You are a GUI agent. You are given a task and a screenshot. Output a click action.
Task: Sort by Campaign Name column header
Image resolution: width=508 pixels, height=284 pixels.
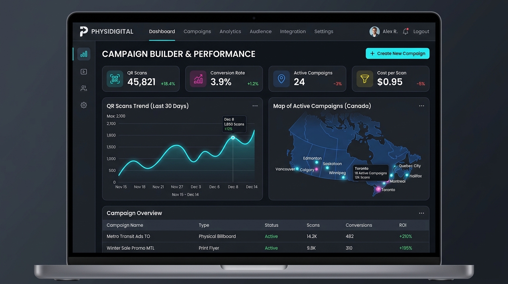125,225
